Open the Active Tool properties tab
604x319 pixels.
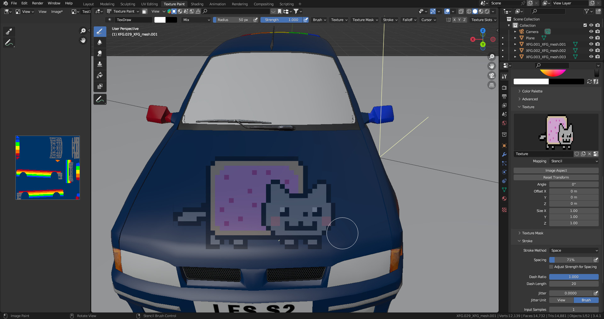(x=504, y=76)
